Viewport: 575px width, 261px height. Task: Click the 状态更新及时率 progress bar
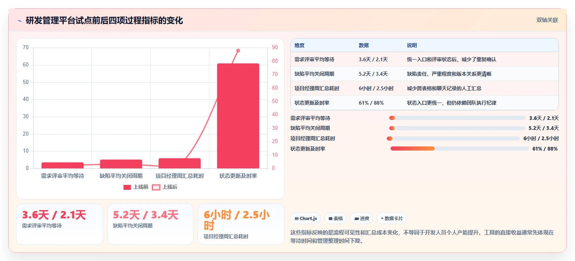(x=460, y=148)
